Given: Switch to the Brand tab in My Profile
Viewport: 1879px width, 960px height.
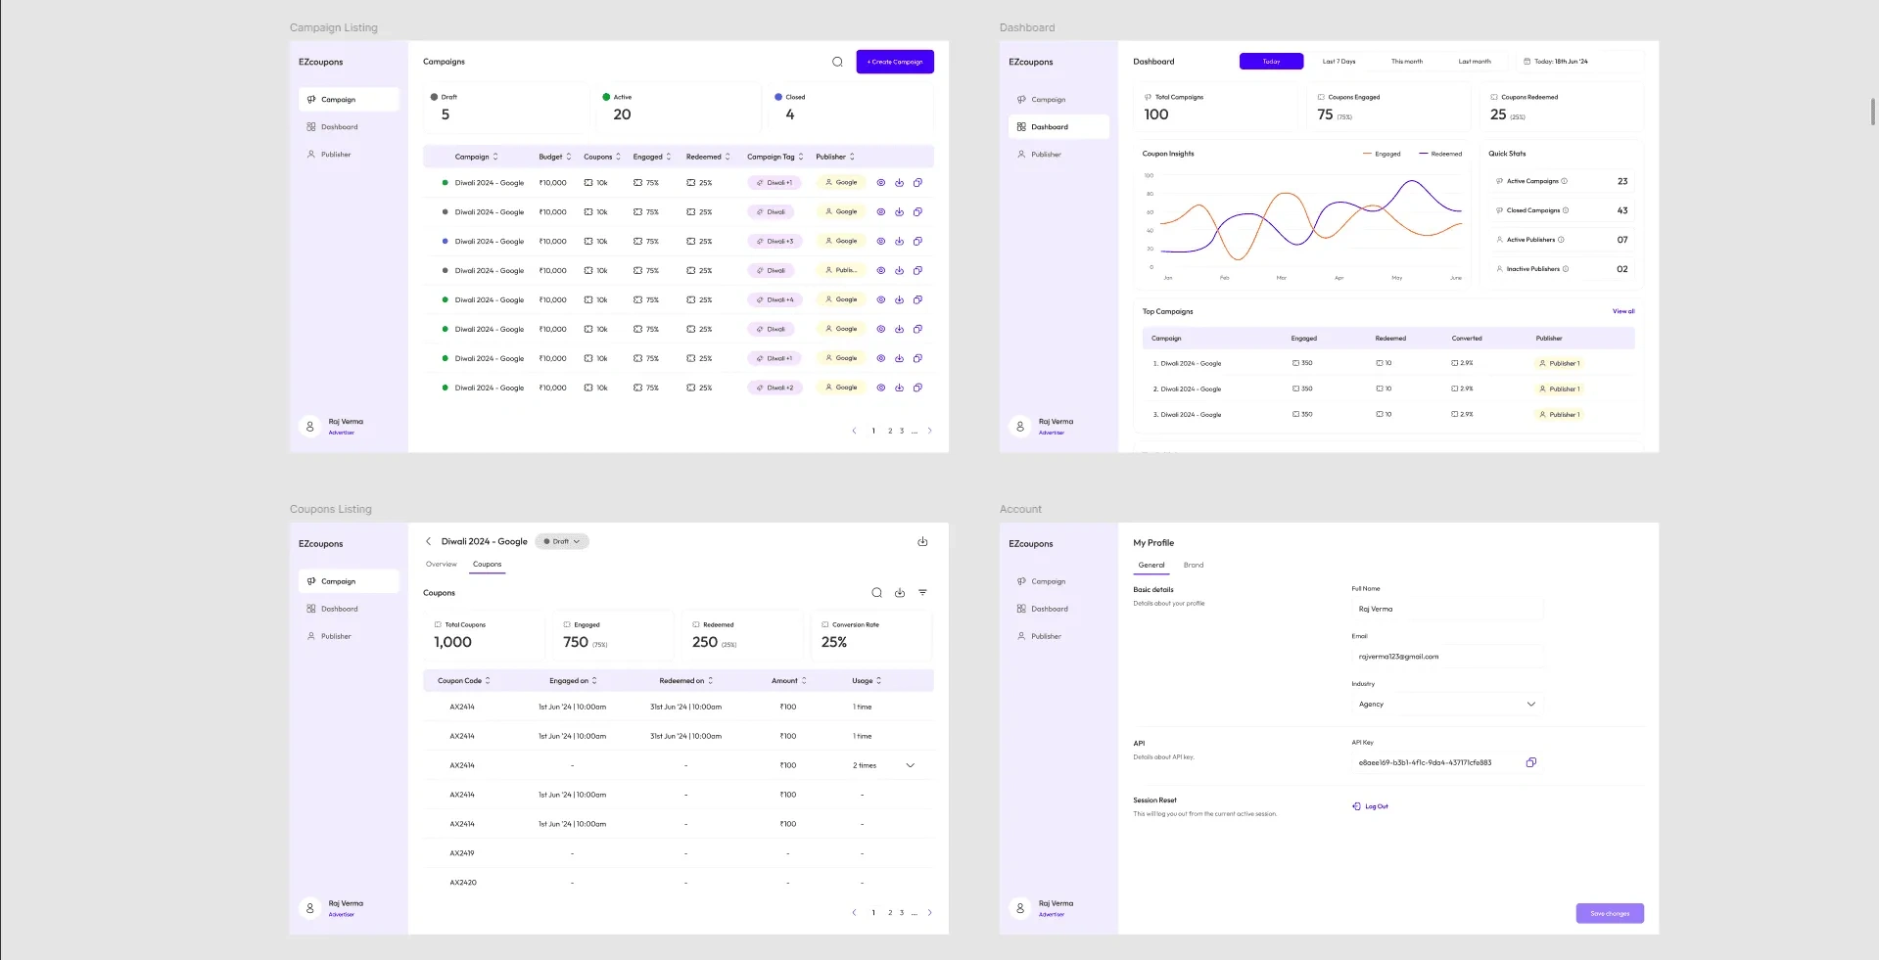Looking at the screenshot, I should coord(1194,566).
